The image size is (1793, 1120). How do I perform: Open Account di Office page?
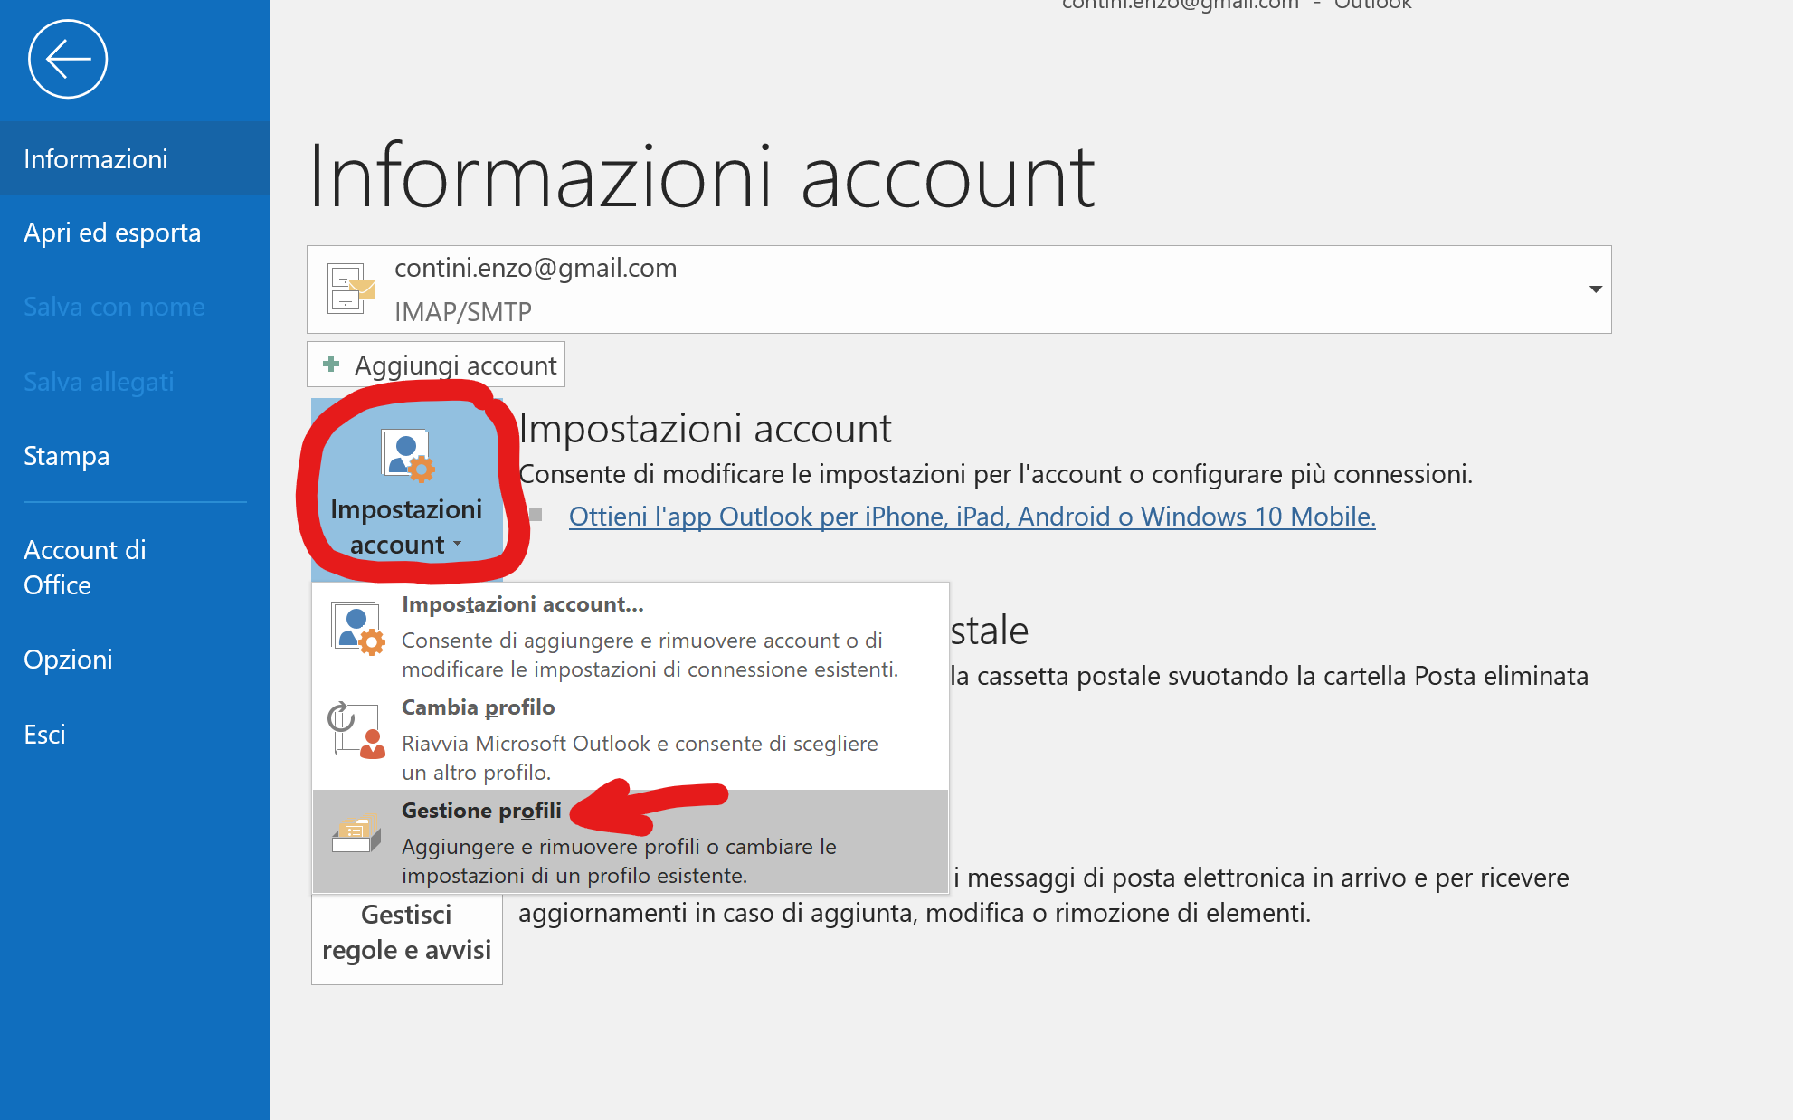[x=85, y=567]
